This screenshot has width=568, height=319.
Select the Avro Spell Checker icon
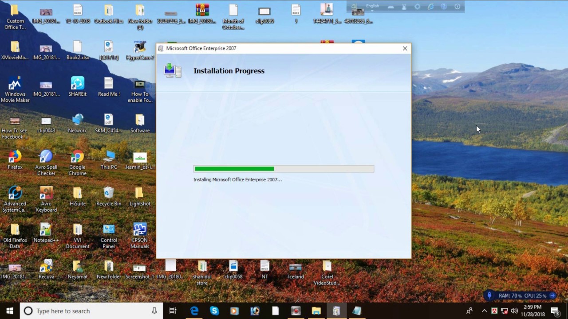46,163
